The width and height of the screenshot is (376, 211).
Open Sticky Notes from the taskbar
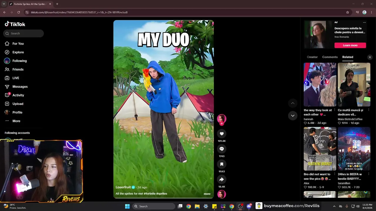click(x=214, y=206)
